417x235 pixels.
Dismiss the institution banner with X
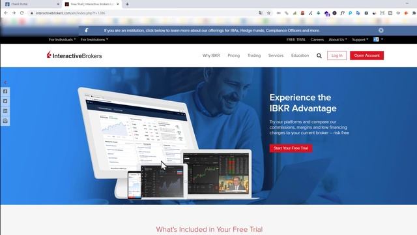click(381, 31)
